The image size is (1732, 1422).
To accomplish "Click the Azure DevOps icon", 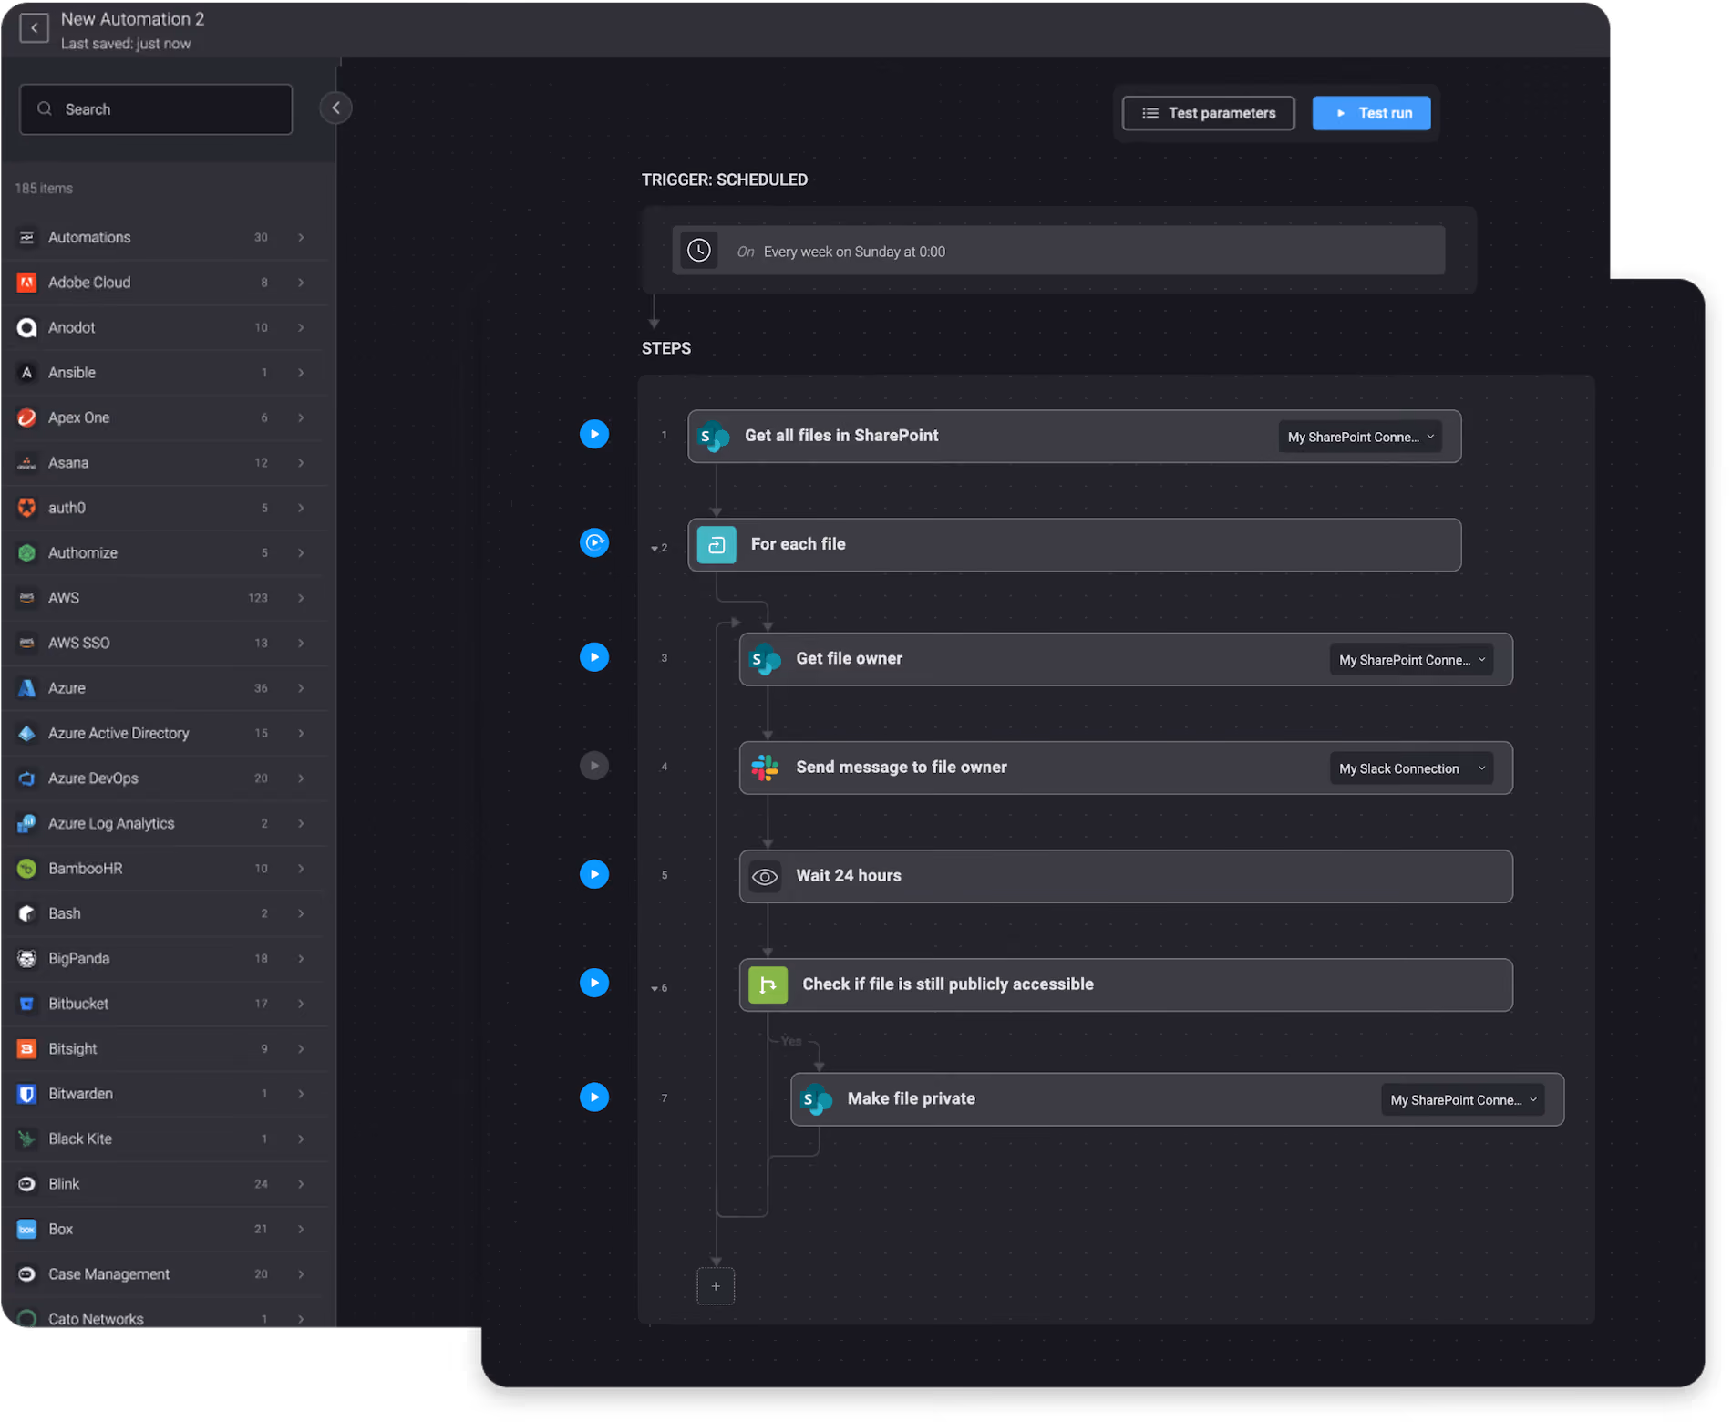I will point(27,778).
